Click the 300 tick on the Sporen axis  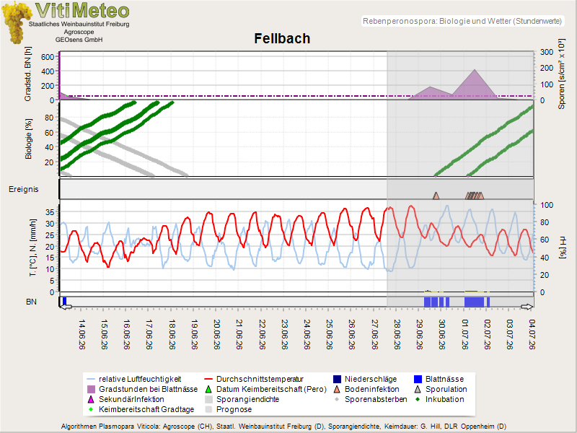(x=547, y=52)
